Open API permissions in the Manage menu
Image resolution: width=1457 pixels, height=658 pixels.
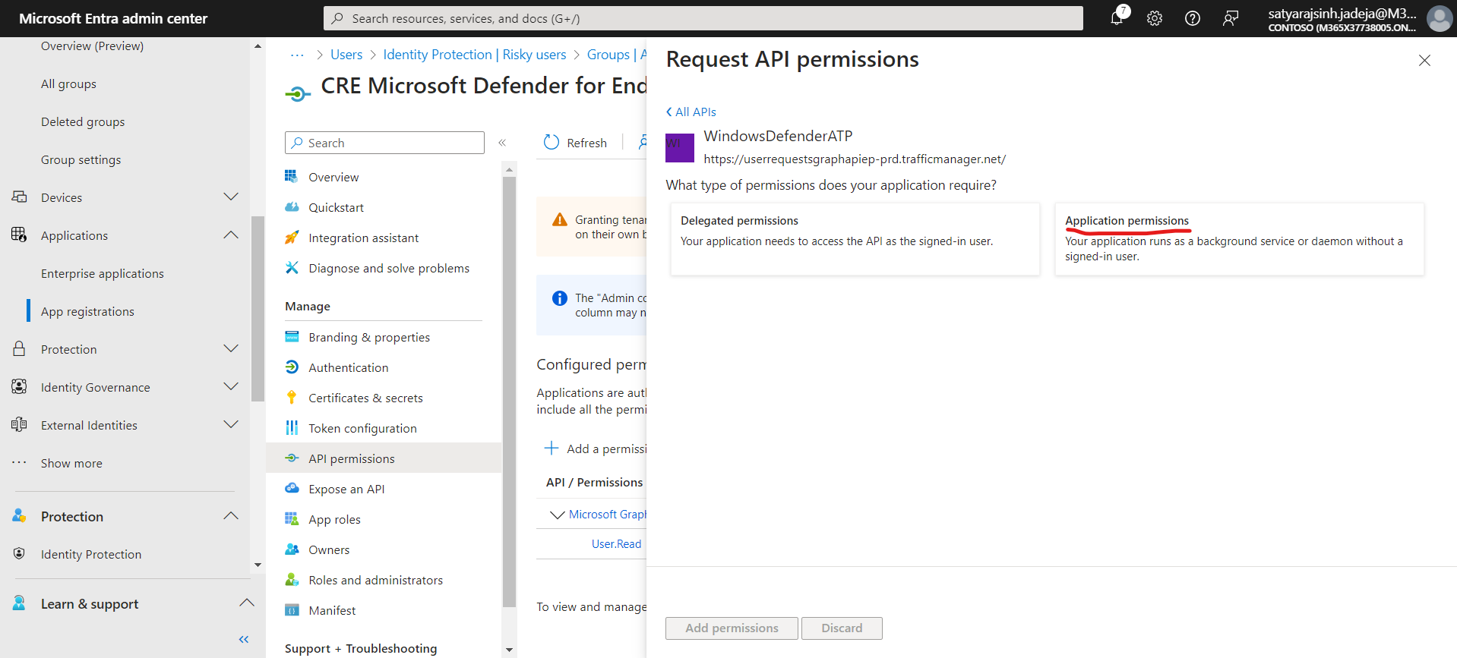click(384, 458)
